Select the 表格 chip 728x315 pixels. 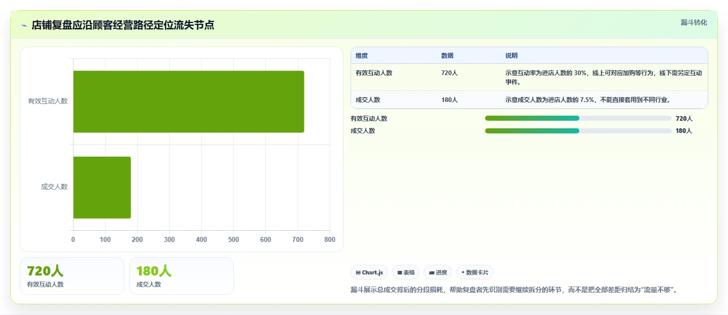point(406,272)
